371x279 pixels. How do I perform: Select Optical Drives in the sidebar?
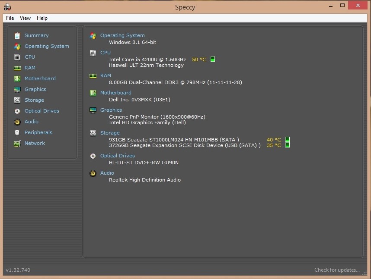point(42,111)
